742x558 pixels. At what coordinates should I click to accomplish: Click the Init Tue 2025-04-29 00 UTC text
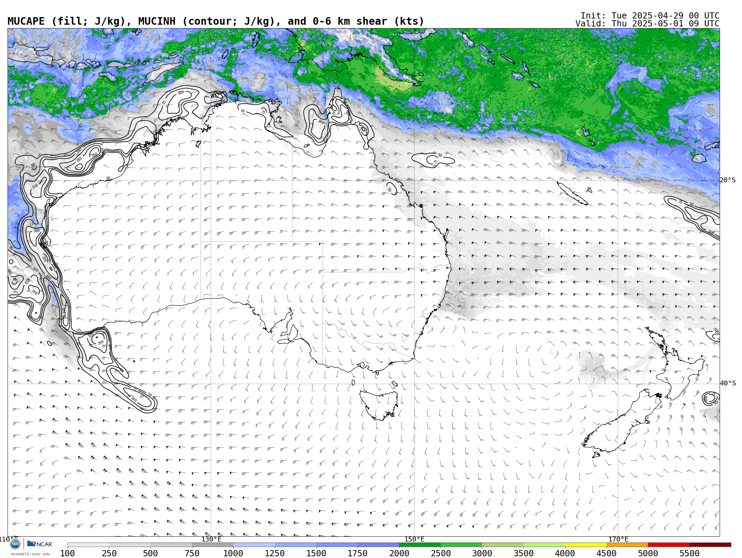pyautogui.click(x=650, y=16)
